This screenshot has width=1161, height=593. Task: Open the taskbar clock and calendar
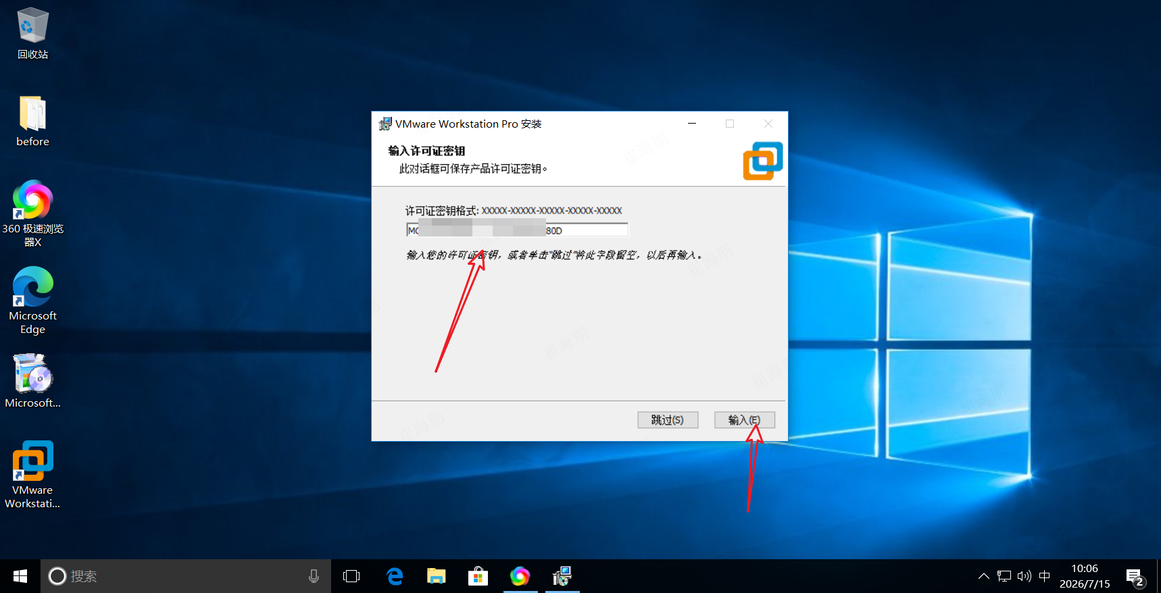(1085, 576)
